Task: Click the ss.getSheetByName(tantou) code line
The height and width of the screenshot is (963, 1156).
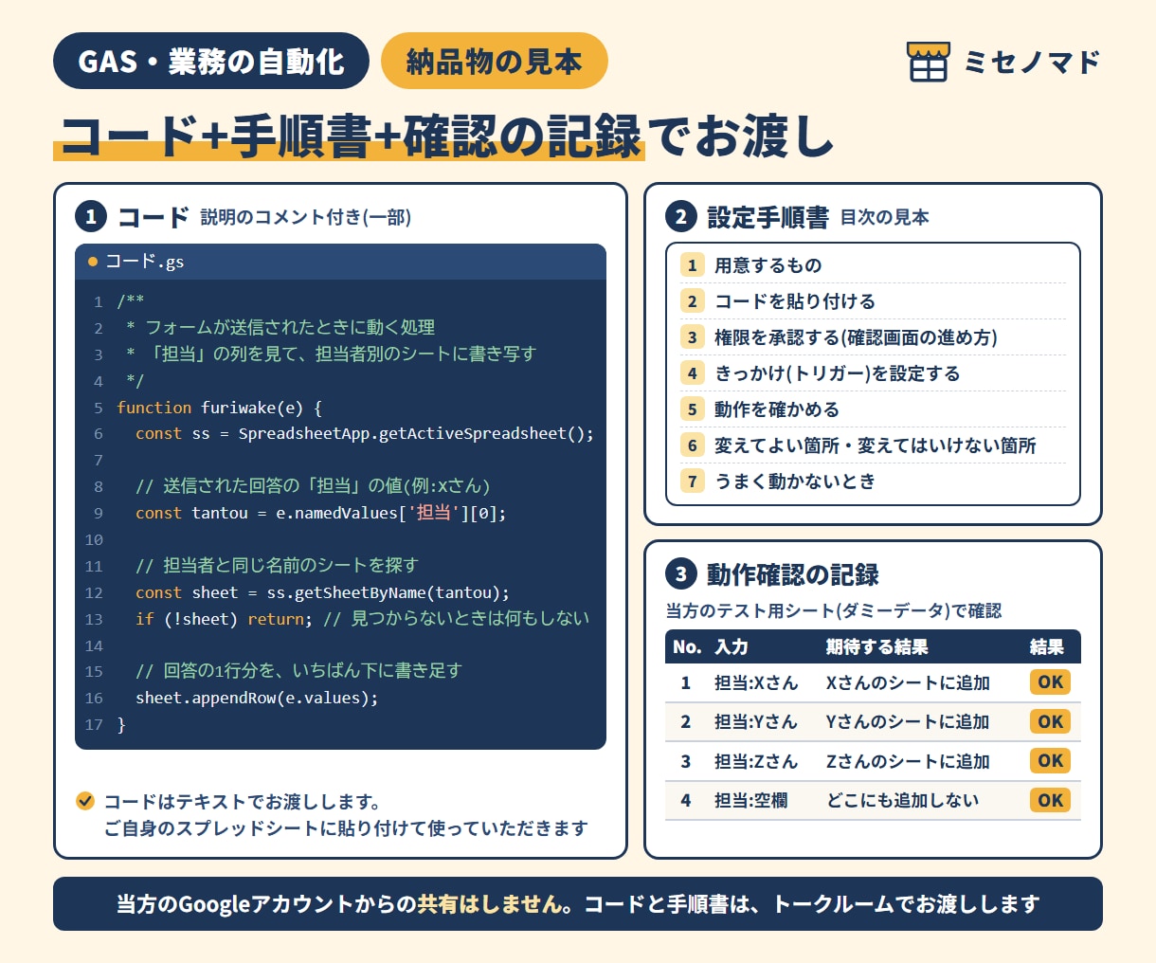Action: pos(322,592)
